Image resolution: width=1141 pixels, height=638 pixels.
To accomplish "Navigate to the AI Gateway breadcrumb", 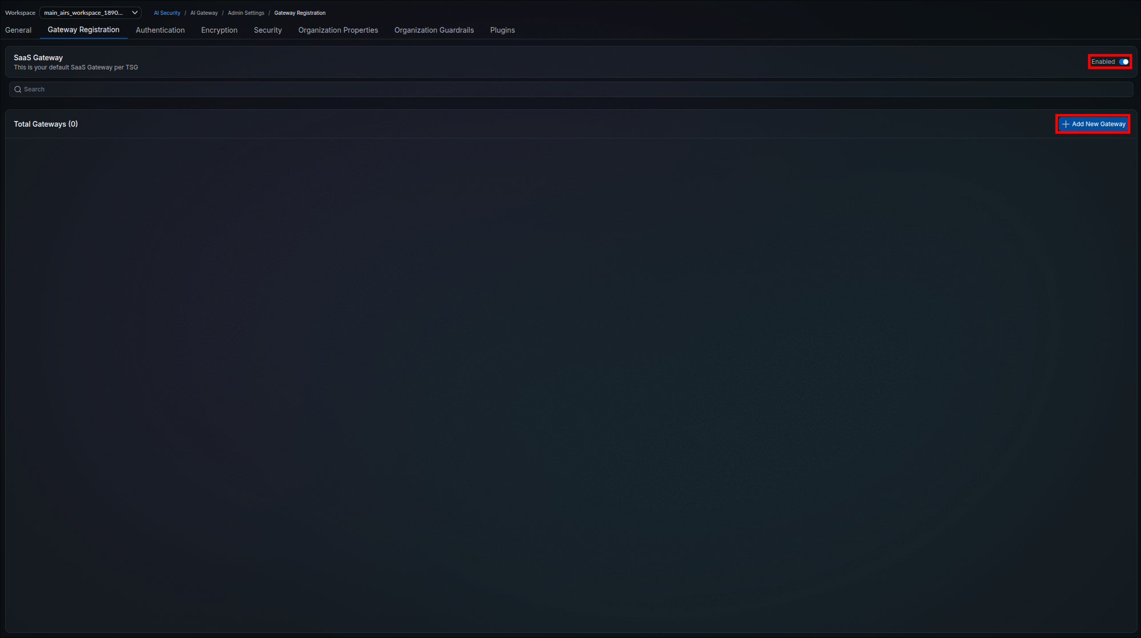I will pos(204,13).
